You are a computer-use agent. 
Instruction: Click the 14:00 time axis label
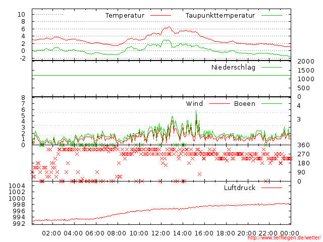point(182,233)
